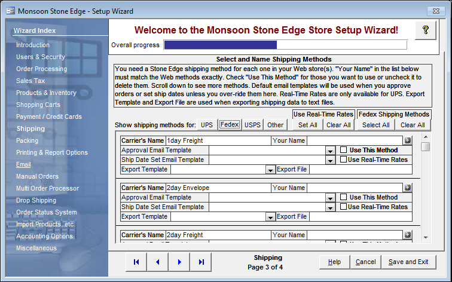Viewport: 452px width, 282px height.
Task: Go to previous wizard page arrow
Action: 157,262
